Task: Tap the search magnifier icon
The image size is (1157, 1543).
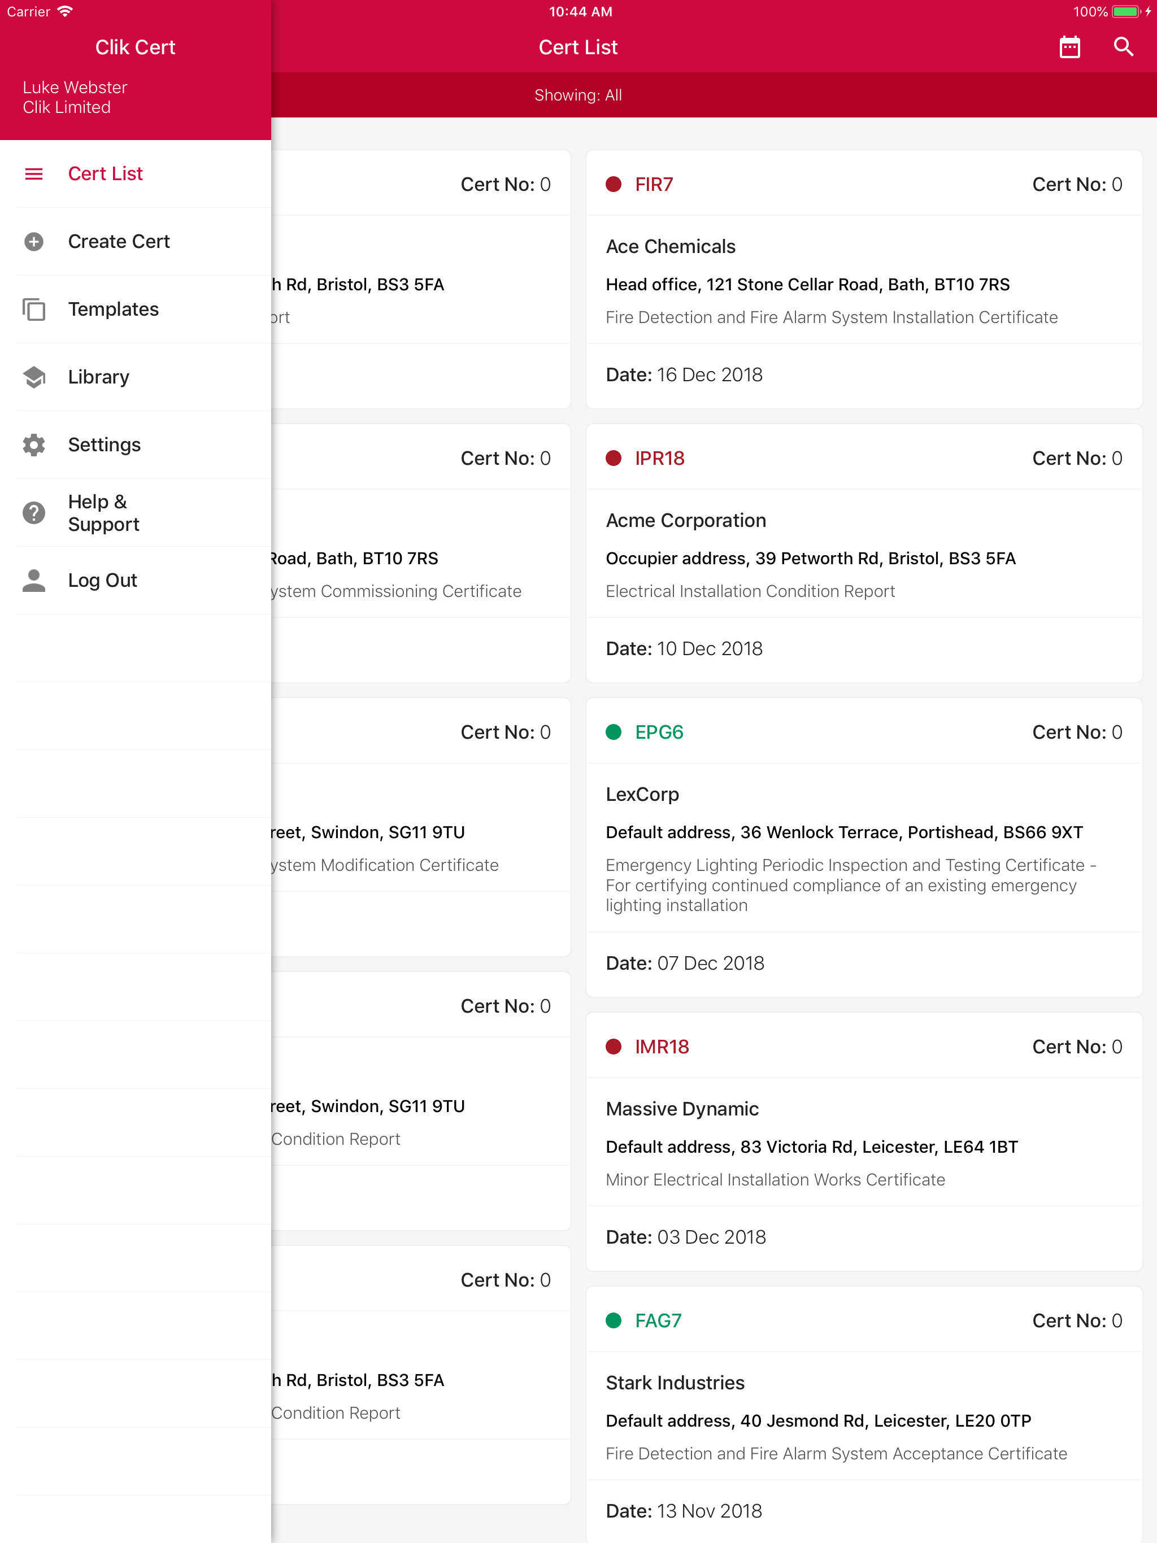Action: (1123, 47)
